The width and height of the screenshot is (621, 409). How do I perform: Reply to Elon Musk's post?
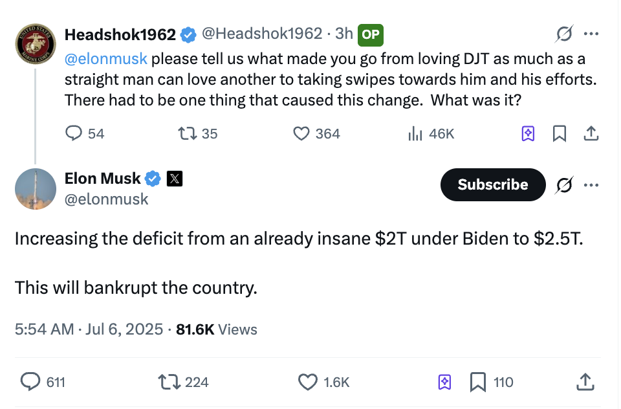[31, 382]
